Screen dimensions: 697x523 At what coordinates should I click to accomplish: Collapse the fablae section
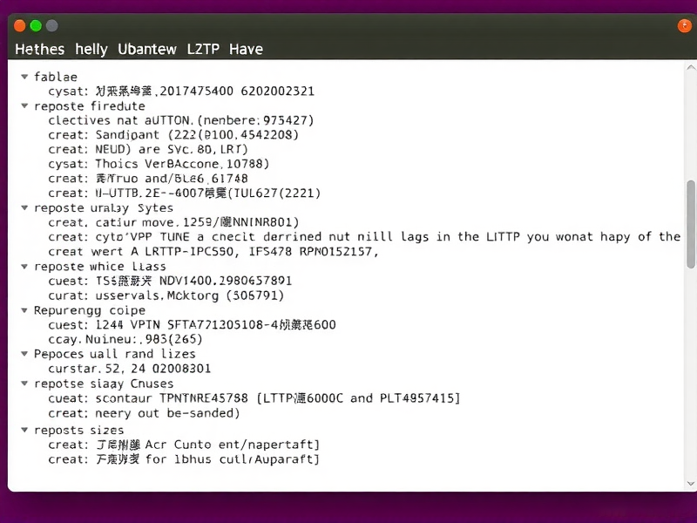coord(24,77)
